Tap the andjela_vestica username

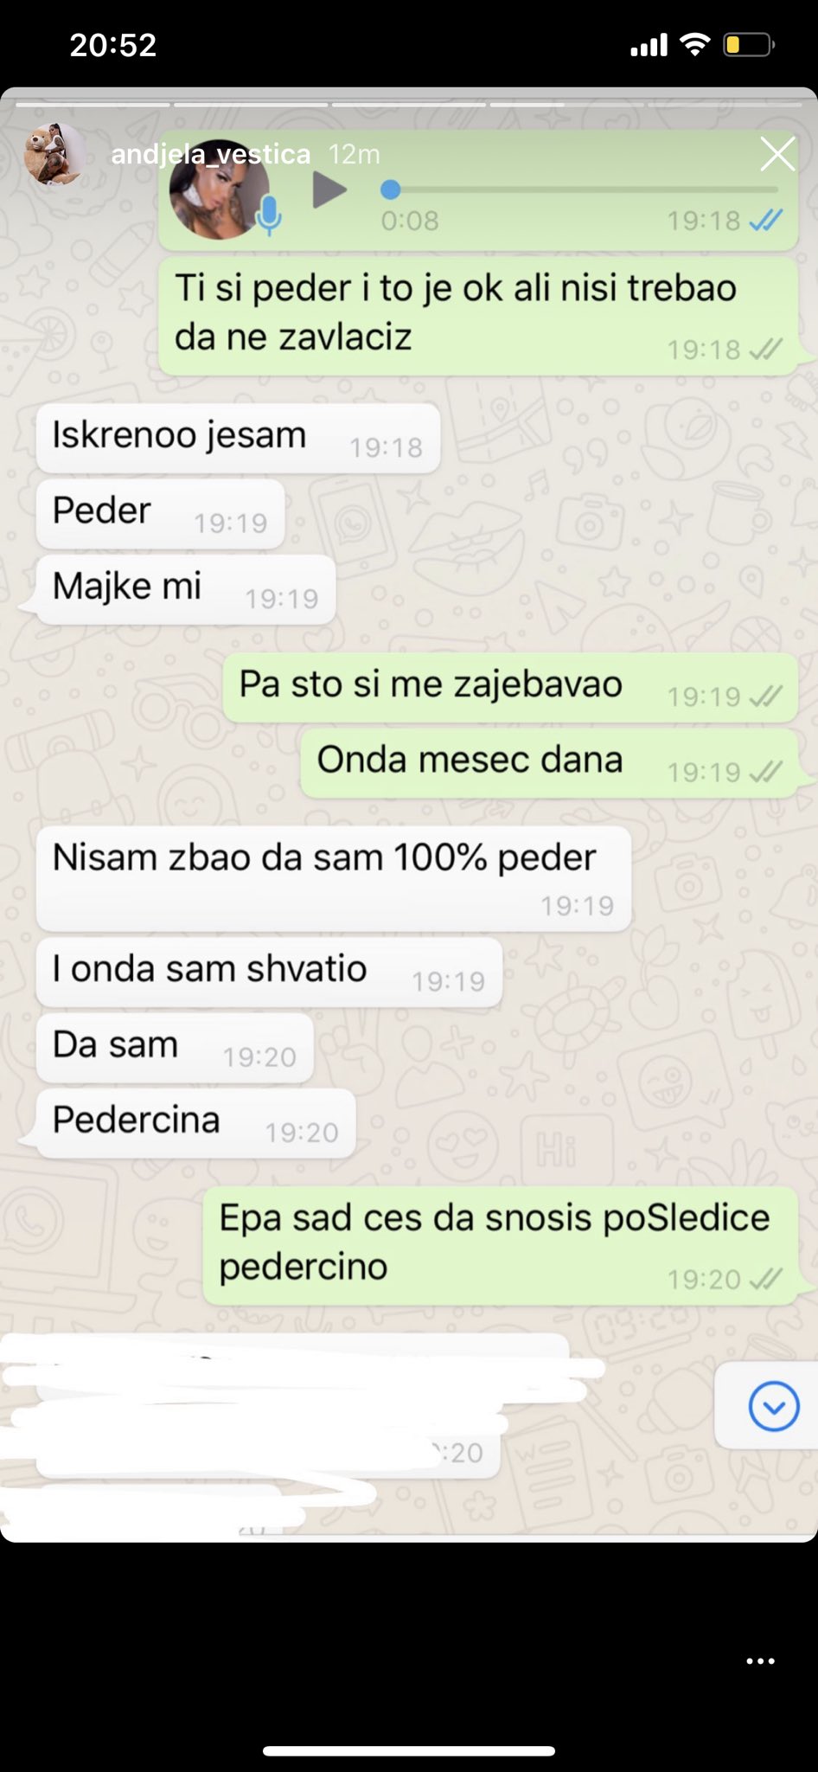[211, 154]
